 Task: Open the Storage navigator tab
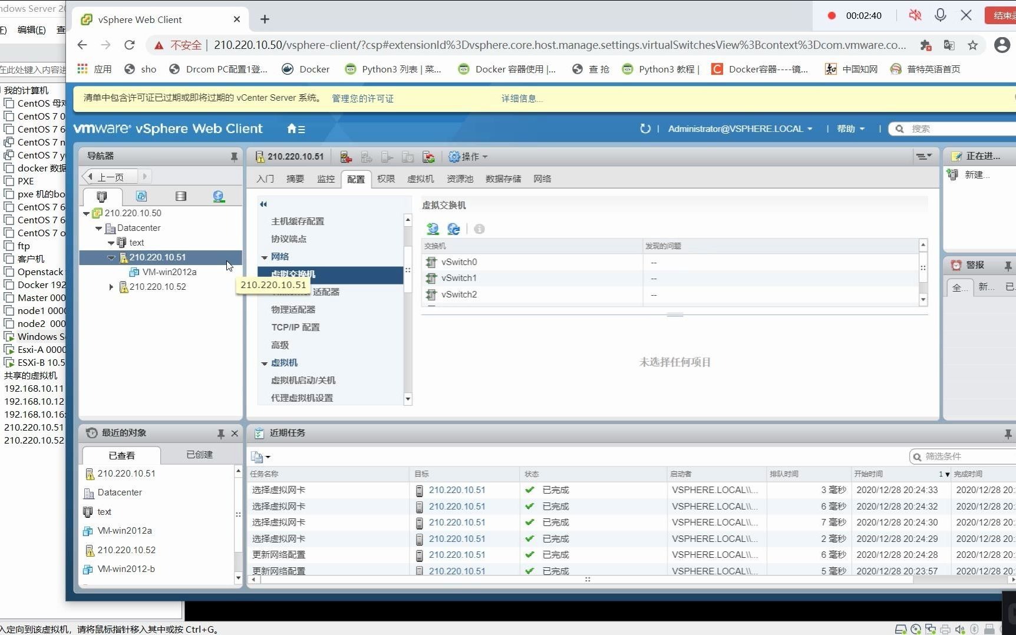[181, 196]
